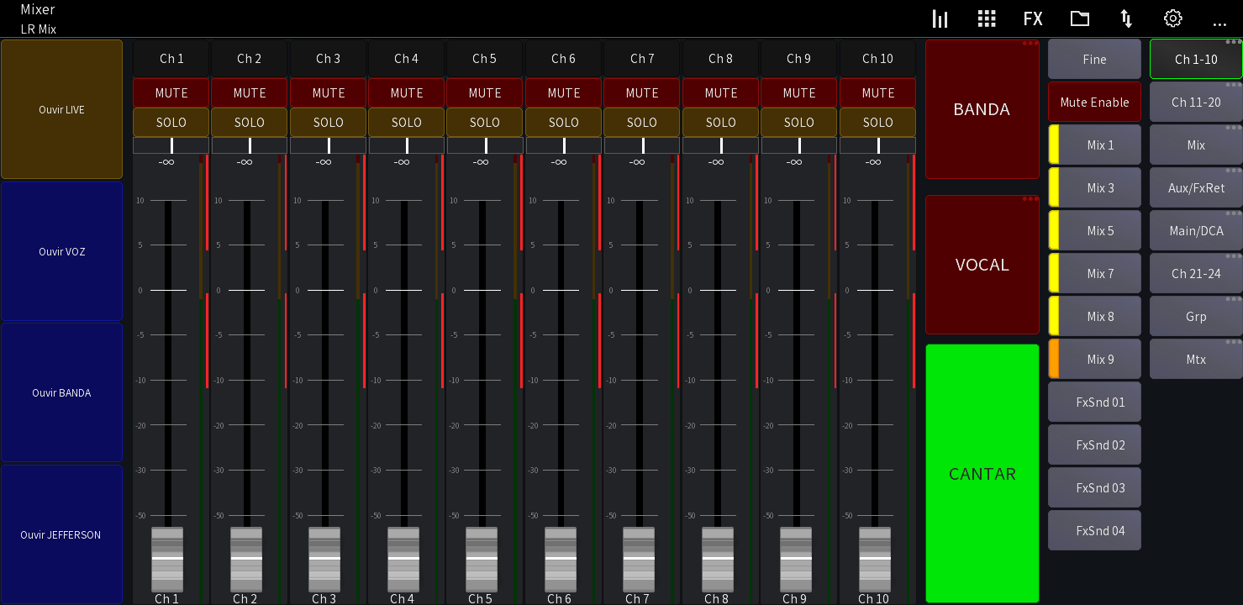Click the fader range up-down arrows icon
This screenshot has width=1243, height=605.
pyautogui.click(x=1125, y=18)
